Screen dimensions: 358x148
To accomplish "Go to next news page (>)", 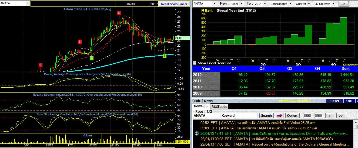I will [329, 115].
